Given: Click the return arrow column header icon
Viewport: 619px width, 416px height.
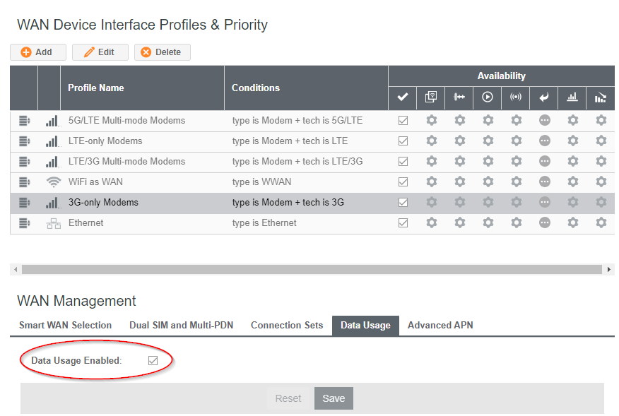Looking at the screenshot, I should pyautogui.click(x=544, y=97).
